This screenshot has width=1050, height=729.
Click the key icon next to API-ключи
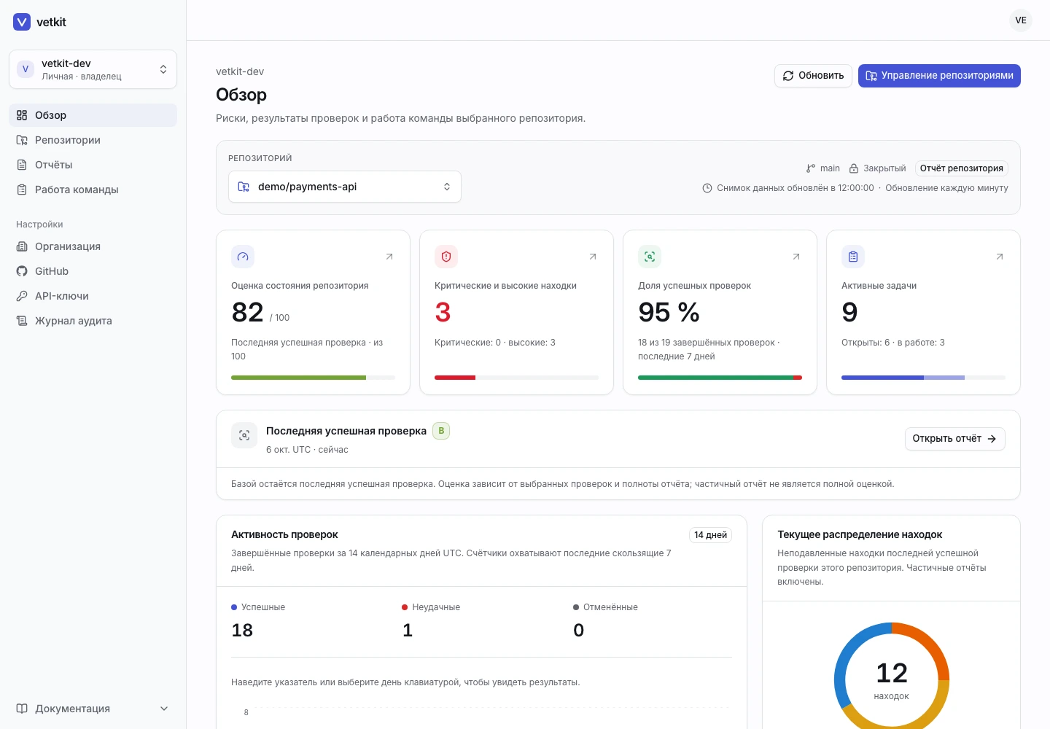coord(22,296)
